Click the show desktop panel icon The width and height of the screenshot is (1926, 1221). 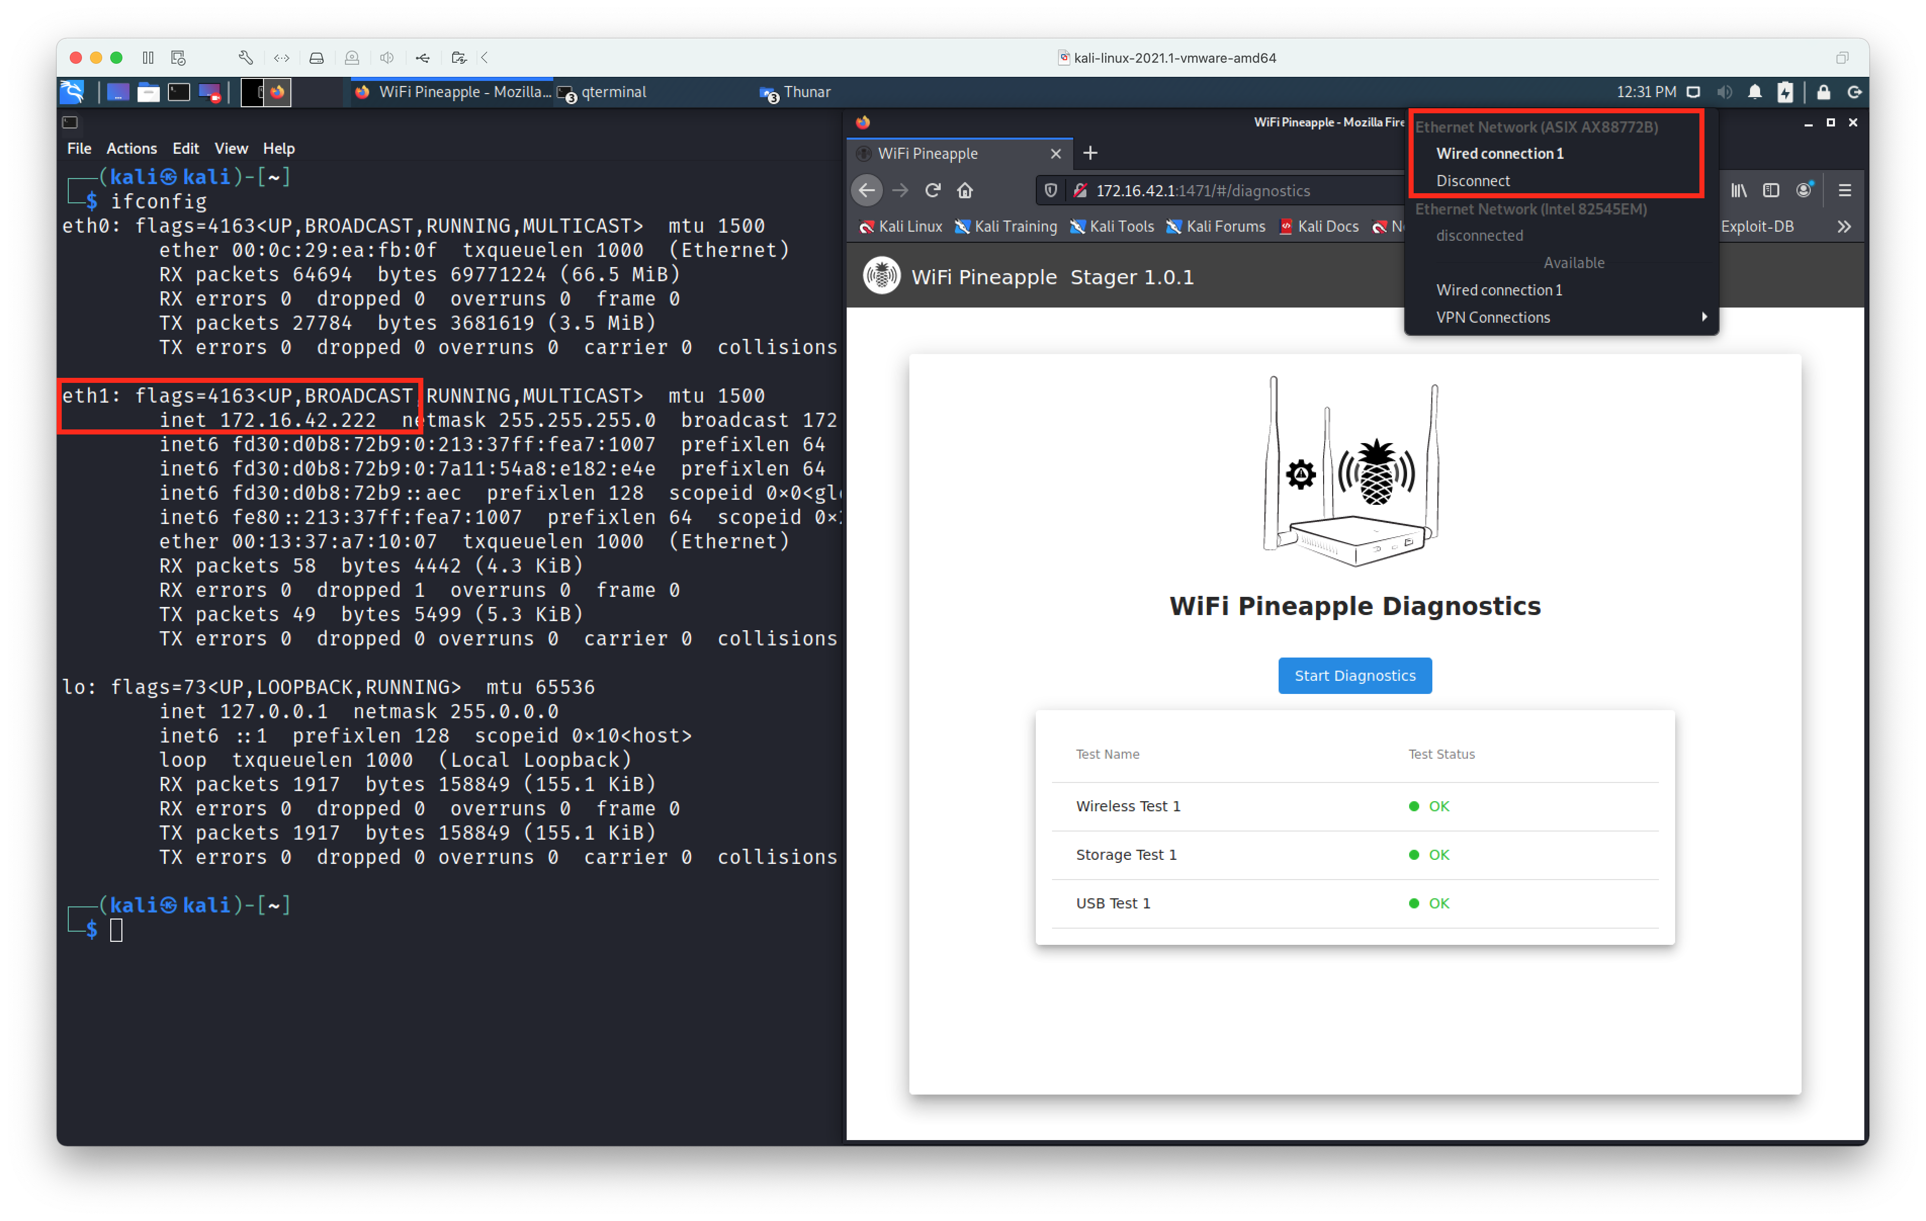pos(117,92)
